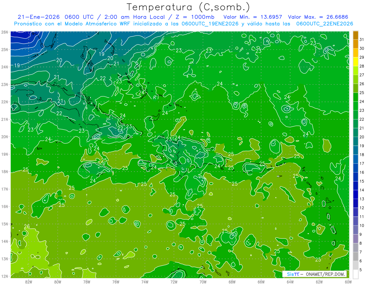This screenshot has width=370, height=286.
Task: Click the 72W longitude axis label
Action: click(x=174, y=282)
